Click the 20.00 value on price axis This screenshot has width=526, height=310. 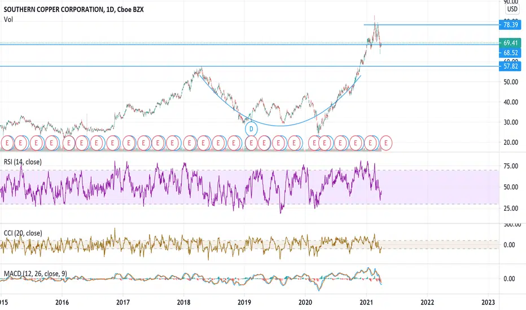coord(511,143)
